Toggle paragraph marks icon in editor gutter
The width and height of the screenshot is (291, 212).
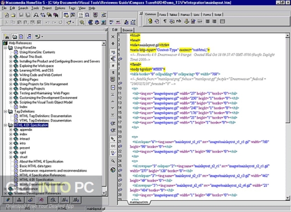click(113, 73)
